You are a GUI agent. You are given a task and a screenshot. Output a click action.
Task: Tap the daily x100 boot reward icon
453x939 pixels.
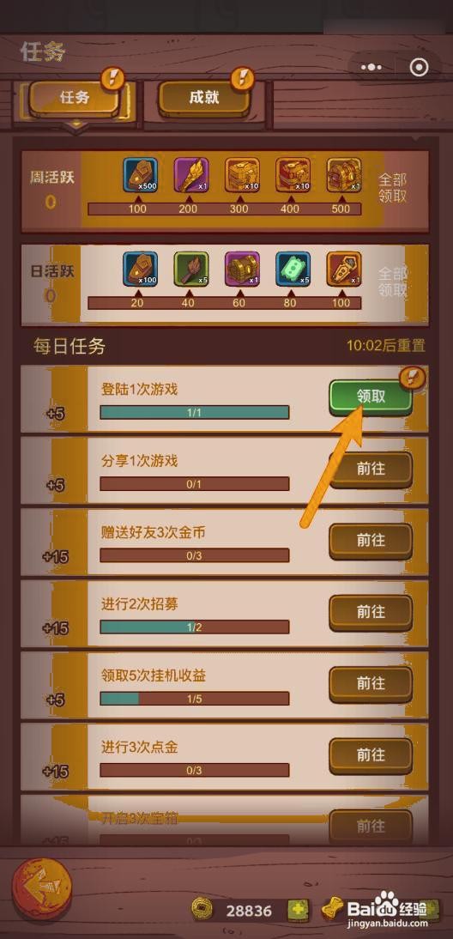coord(140,269)
